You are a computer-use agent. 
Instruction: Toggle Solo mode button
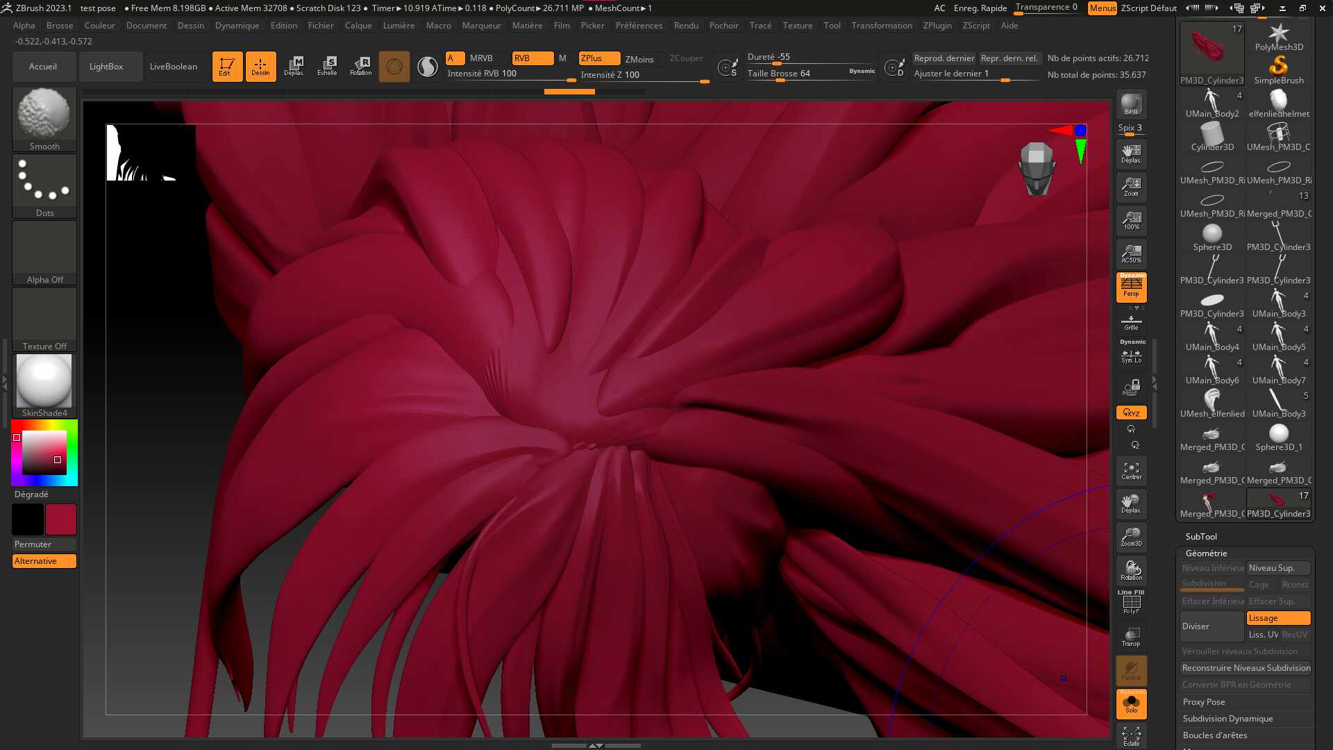1131,704
